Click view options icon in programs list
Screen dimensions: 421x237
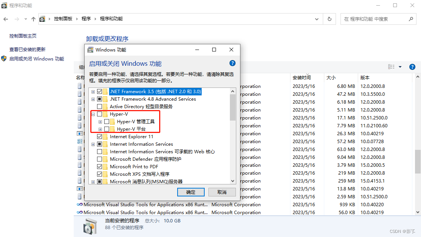pos(391,67)
